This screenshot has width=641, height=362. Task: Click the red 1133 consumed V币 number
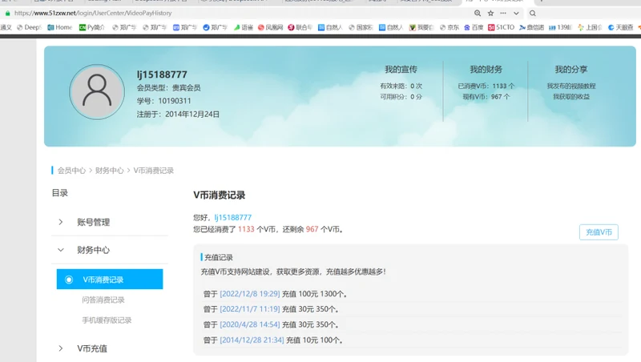coord(246,229)
